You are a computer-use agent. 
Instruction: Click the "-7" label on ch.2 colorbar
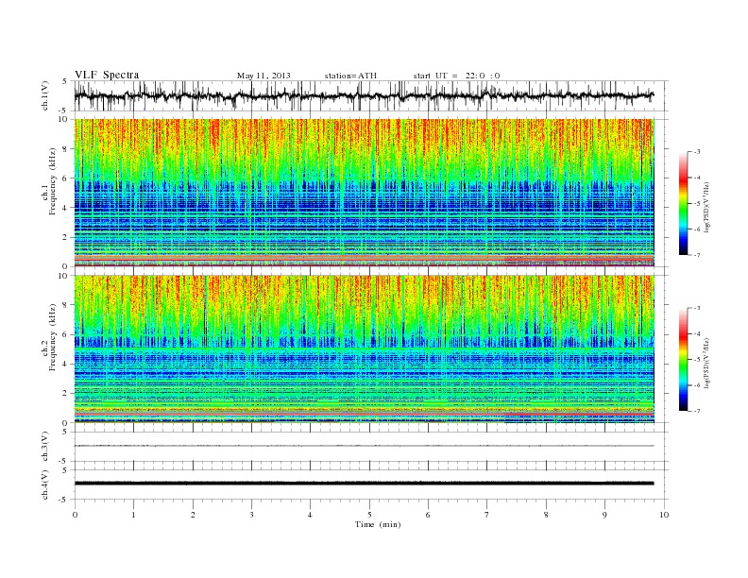click(x=697, y=411)
